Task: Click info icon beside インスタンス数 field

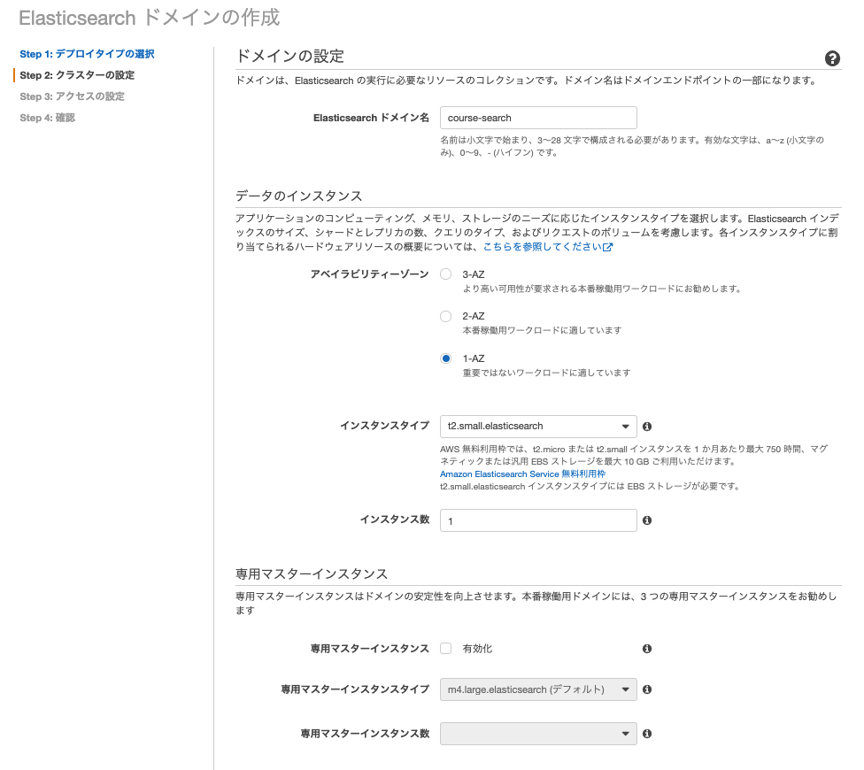Action: click(x=647, y=520)
